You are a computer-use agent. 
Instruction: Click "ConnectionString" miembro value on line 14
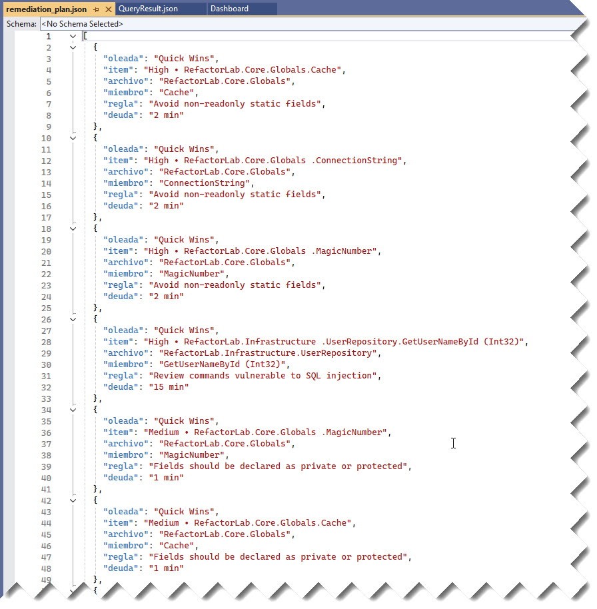coord(202,183)
